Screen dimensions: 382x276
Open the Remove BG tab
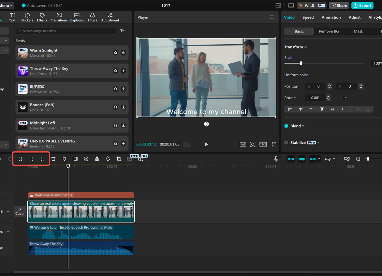point(328,31)
